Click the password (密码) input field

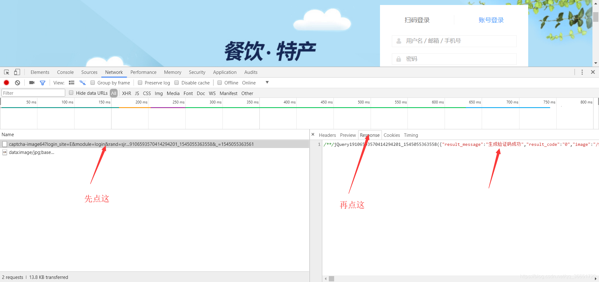click(454, 59)
